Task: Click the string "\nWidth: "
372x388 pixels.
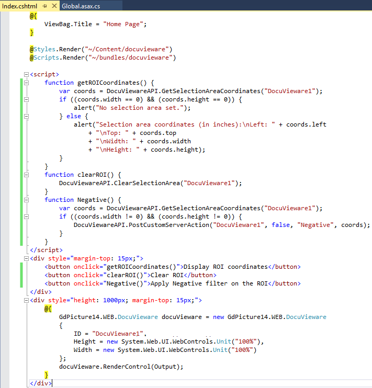Action: (116, 141)
